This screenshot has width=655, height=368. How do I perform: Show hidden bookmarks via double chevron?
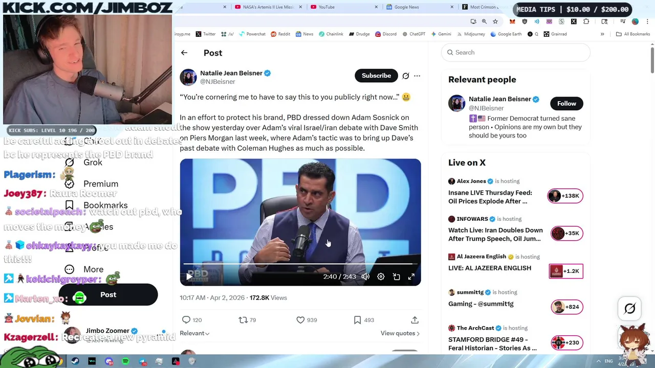click(x=602, y=34)
